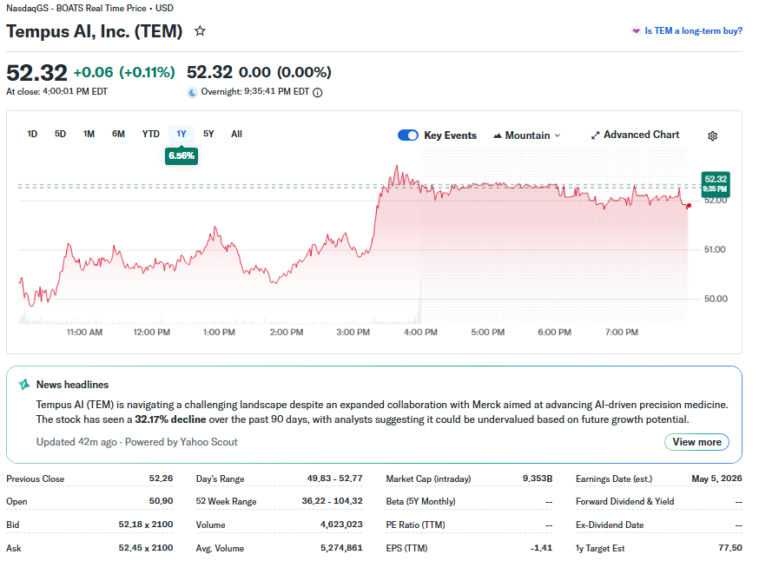Click the overnight price info icon
The width and height of the screenshot is (759, 561).
318,92
